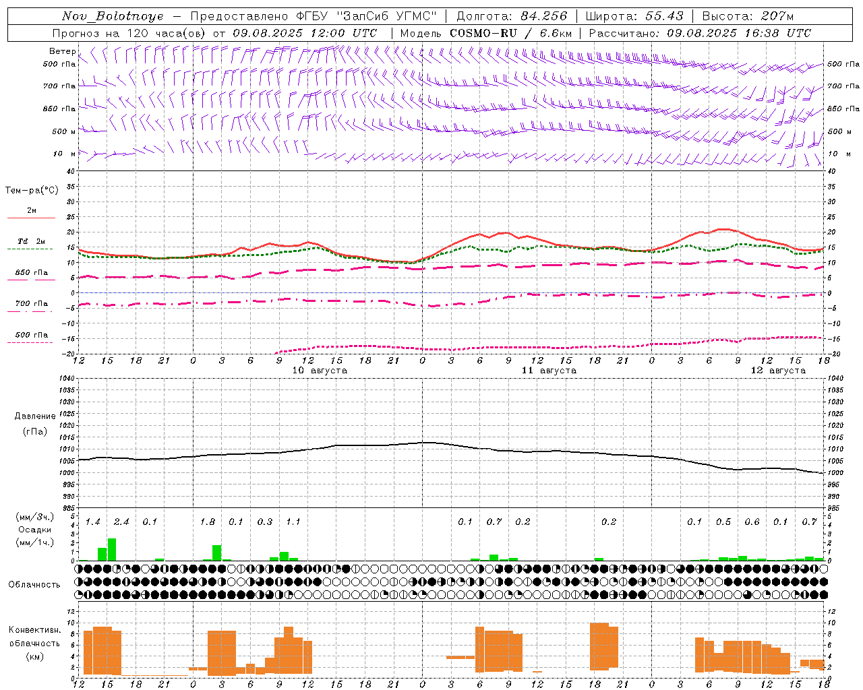Click the precipitation value "0.3"
Viewport: 863px width, 690px height.
265,522
